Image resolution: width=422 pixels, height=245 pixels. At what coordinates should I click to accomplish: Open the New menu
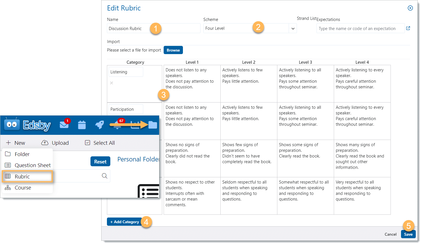coord(16,143)
